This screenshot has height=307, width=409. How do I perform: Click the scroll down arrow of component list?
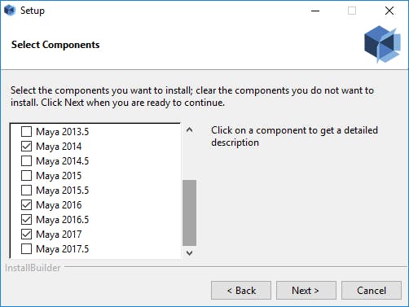click(x=190, y=253)
